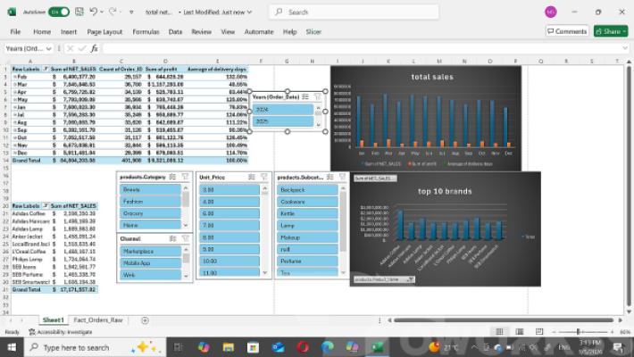
Task: Clear filter on Channel slicer
Action: coord(185,238)
